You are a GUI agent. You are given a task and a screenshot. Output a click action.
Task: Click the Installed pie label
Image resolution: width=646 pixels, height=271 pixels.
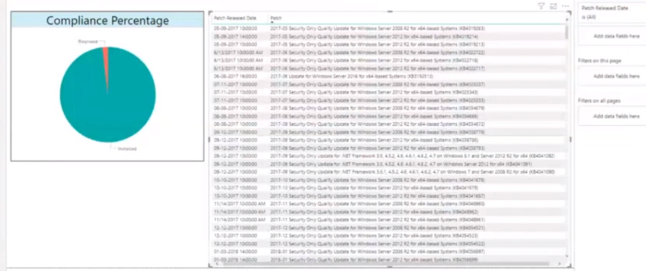127,149
